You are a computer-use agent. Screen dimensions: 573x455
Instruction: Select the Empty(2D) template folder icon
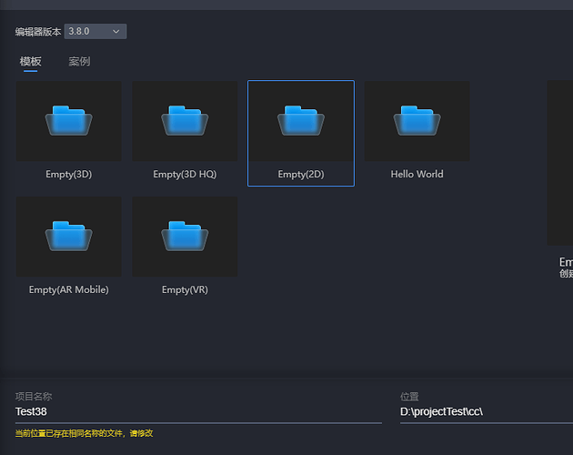tap(301, 120)
